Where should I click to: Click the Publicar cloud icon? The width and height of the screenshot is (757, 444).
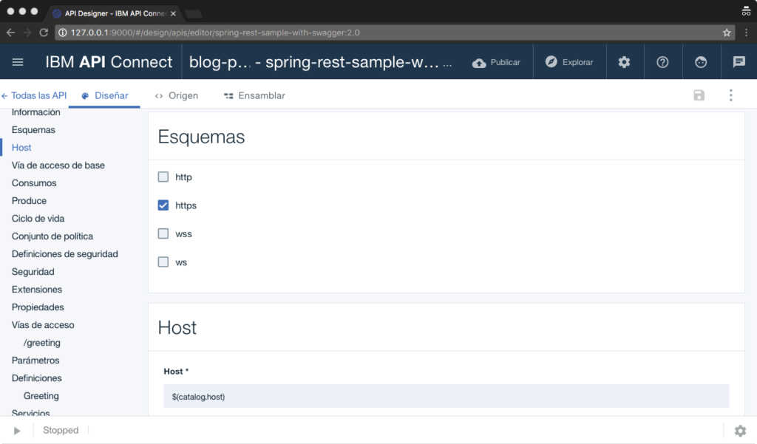[x=496, y=62]
